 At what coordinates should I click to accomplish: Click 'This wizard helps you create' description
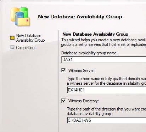click(103, 42)
